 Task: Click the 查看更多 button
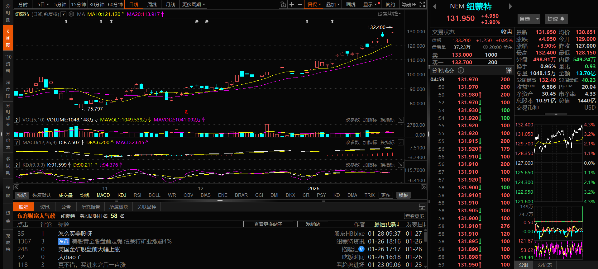tap(415, 216)
